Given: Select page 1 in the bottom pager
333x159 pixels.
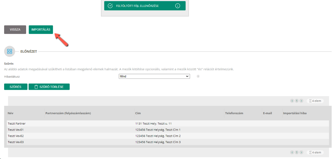Looking at the screenshot, I should [x=297, y=152].
